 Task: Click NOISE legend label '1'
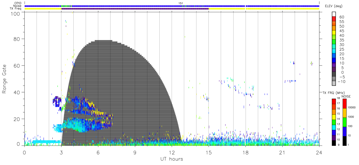(x=349, y=145)
